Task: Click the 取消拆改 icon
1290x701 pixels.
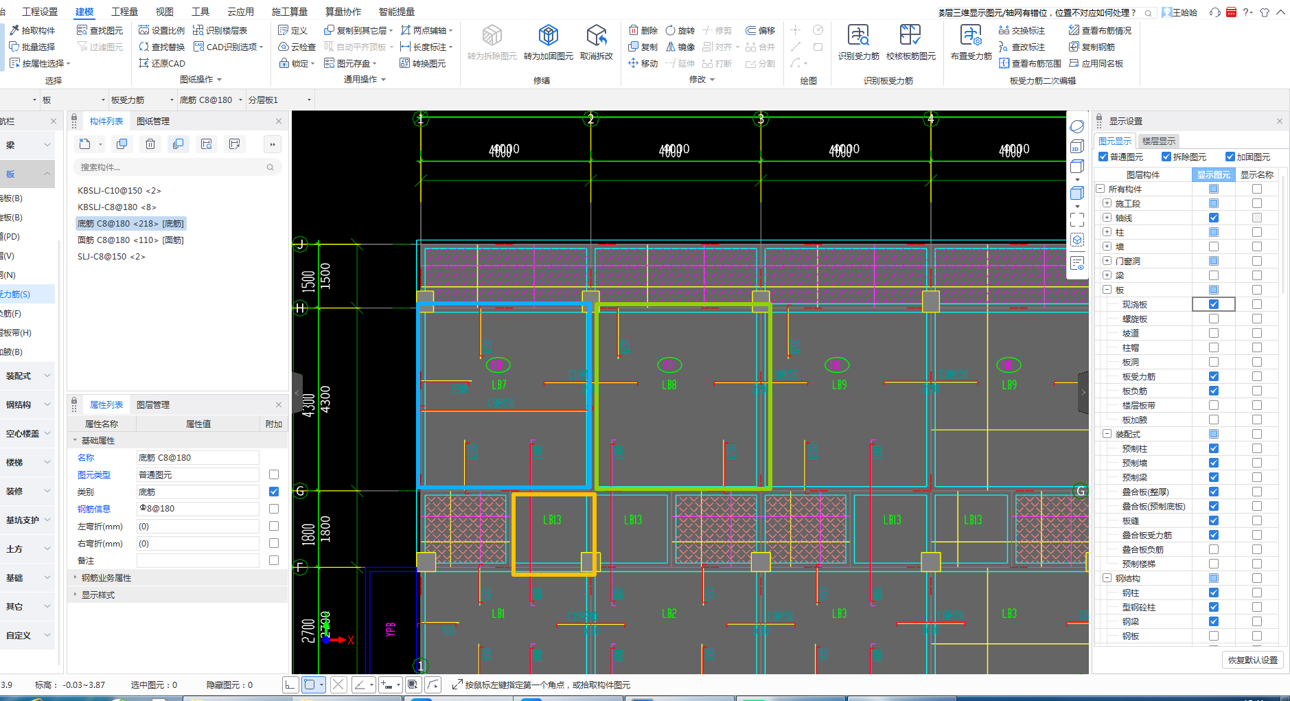Action: tap(596, 36)
